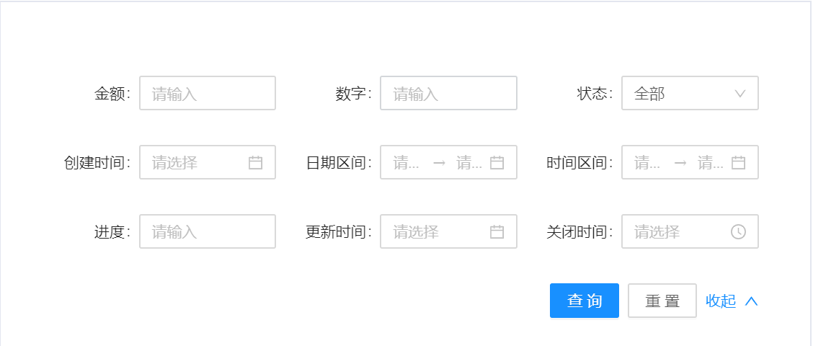Click the up chevron beside 收起
The width and height of the screenshot is (813, 346).
click(x=751, y=301)
